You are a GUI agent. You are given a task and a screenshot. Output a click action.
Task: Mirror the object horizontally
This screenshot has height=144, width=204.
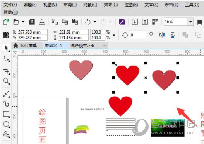(162, 35)
